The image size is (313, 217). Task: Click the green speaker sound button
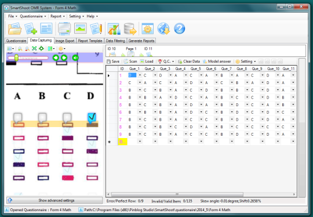(75, 58)
